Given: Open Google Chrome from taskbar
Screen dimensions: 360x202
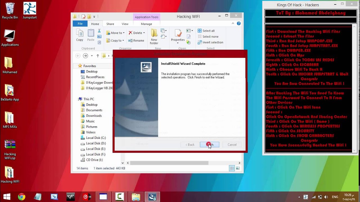Looking at the screenshot, I should click(x=22, y=197).
